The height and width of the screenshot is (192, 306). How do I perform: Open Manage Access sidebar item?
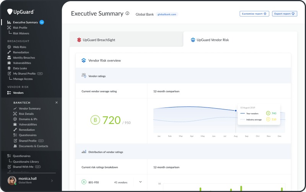click(x=23, y=79)
